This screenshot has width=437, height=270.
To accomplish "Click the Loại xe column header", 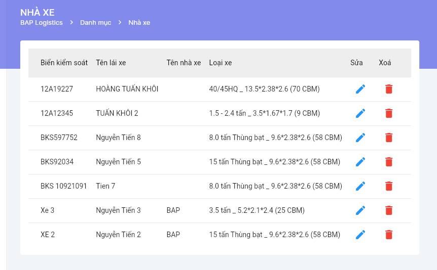I will coord(220,63).
